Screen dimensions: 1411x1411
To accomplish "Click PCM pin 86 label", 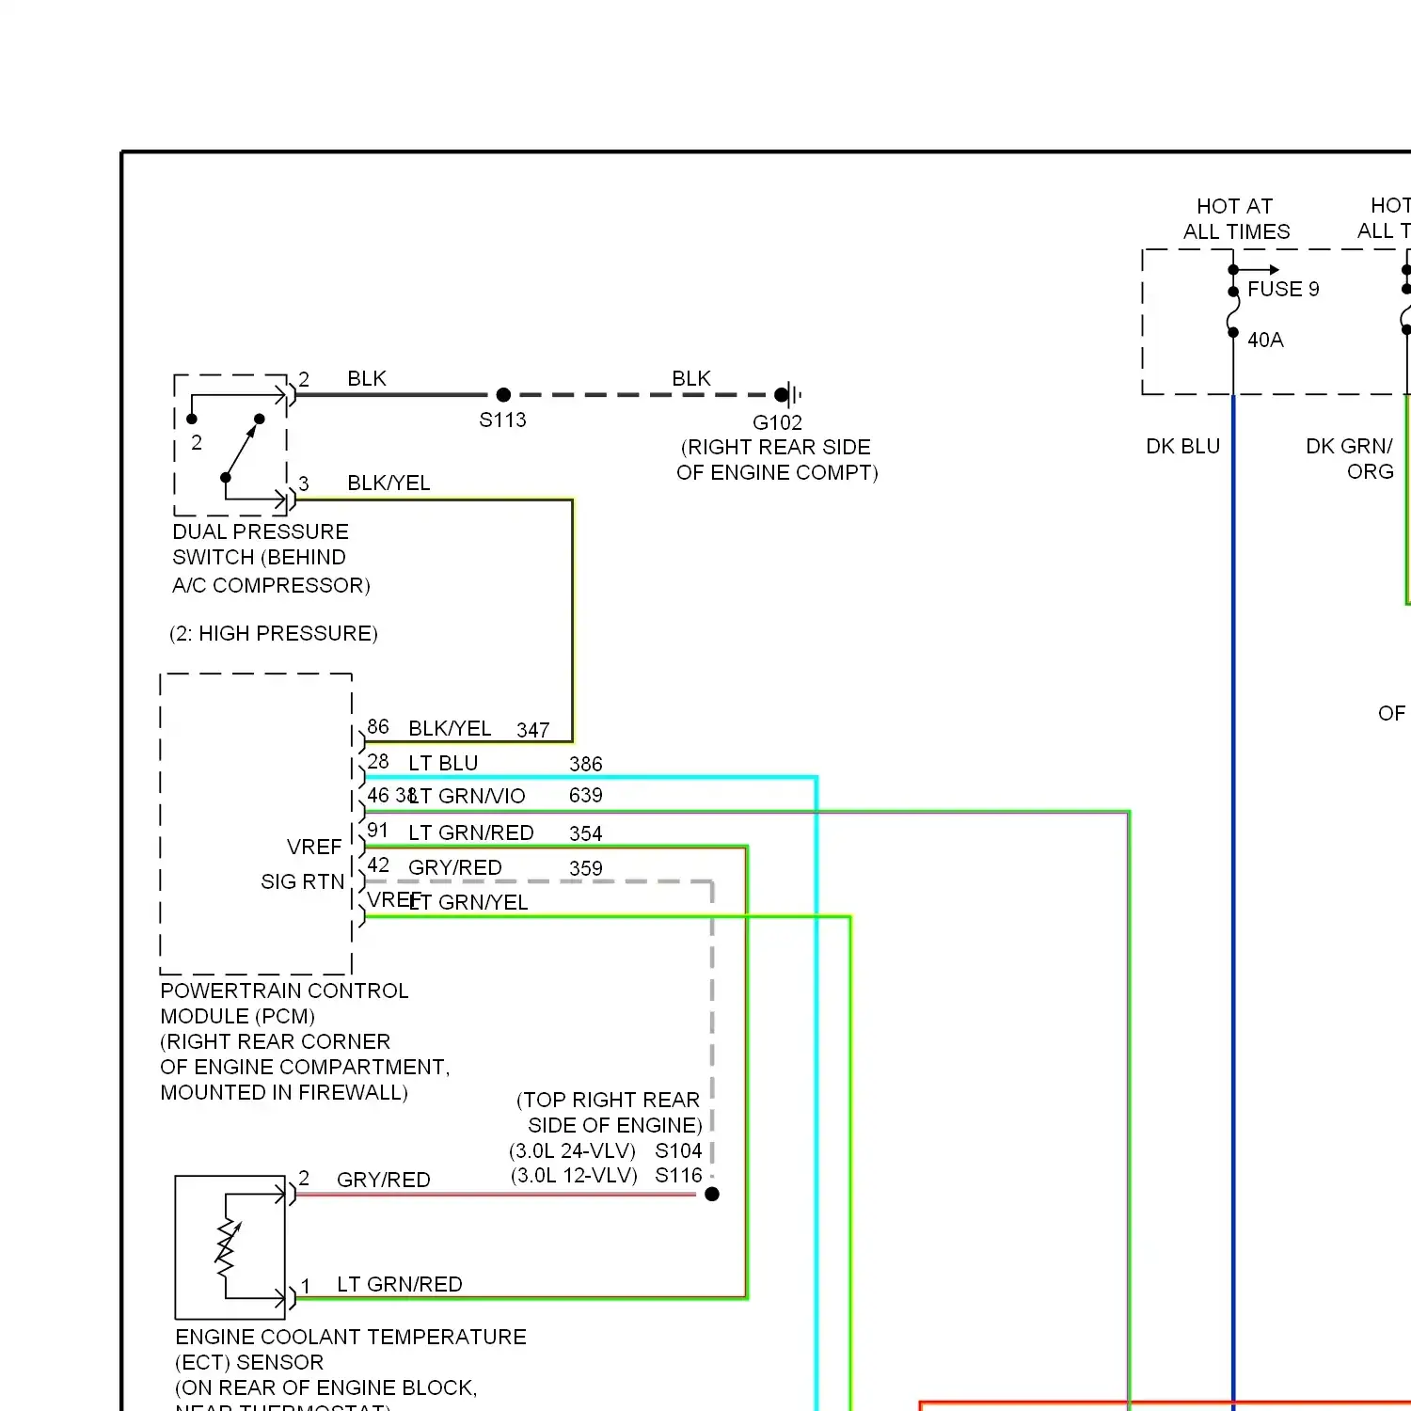I will click(x=378, y=726).
